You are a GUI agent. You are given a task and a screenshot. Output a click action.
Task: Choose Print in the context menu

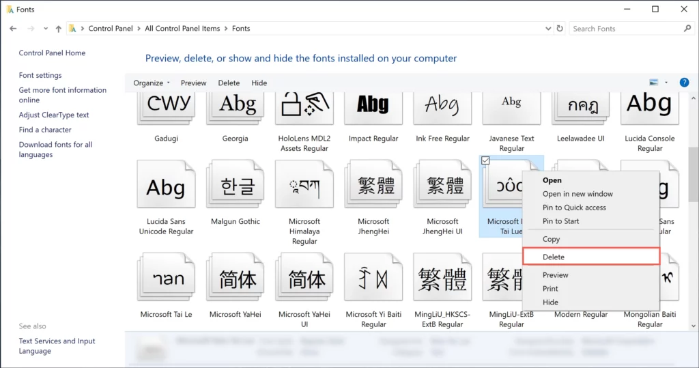click(590, 289)
